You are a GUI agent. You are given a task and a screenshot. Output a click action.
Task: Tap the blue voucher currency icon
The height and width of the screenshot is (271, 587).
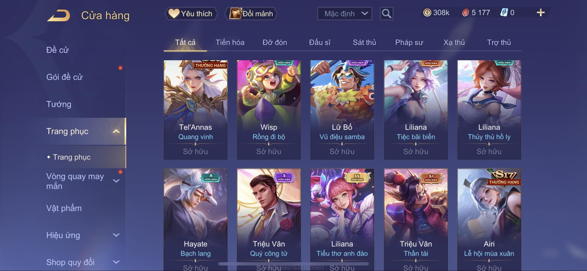504,13
